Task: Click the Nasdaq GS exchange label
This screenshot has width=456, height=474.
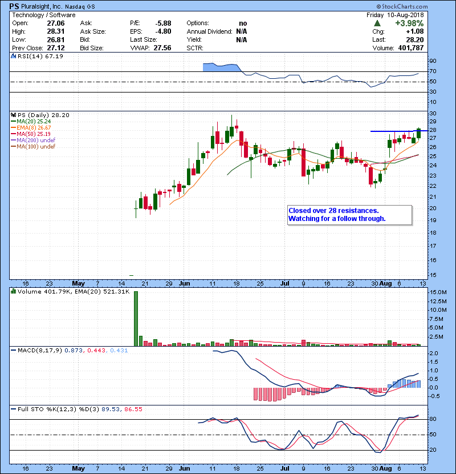Action: [x=80, y=7]
